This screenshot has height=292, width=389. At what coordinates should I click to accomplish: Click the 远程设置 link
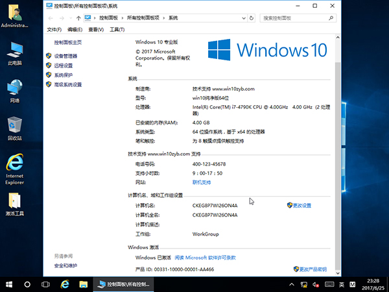click(64, 66)
